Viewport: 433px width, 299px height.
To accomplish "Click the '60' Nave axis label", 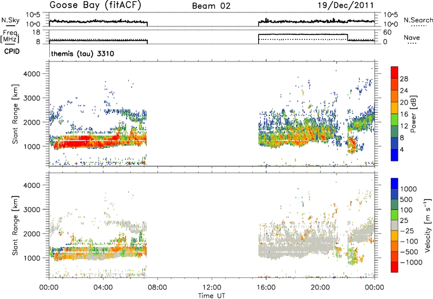I will [388, 32].
